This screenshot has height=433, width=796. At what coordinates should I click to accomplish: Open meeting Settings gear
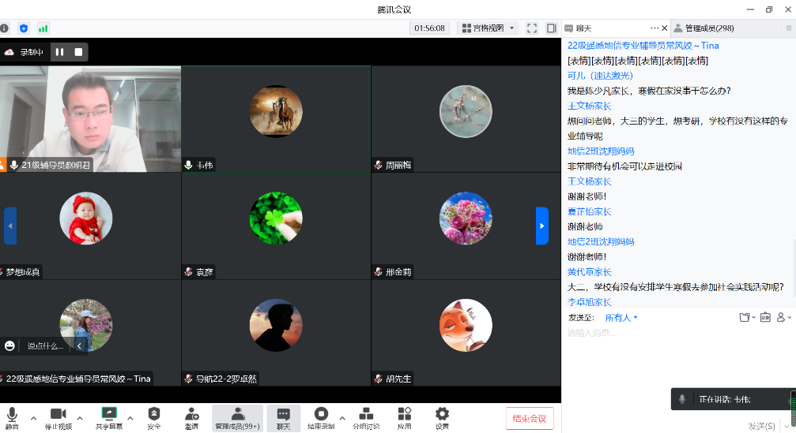tap(442, 417)
